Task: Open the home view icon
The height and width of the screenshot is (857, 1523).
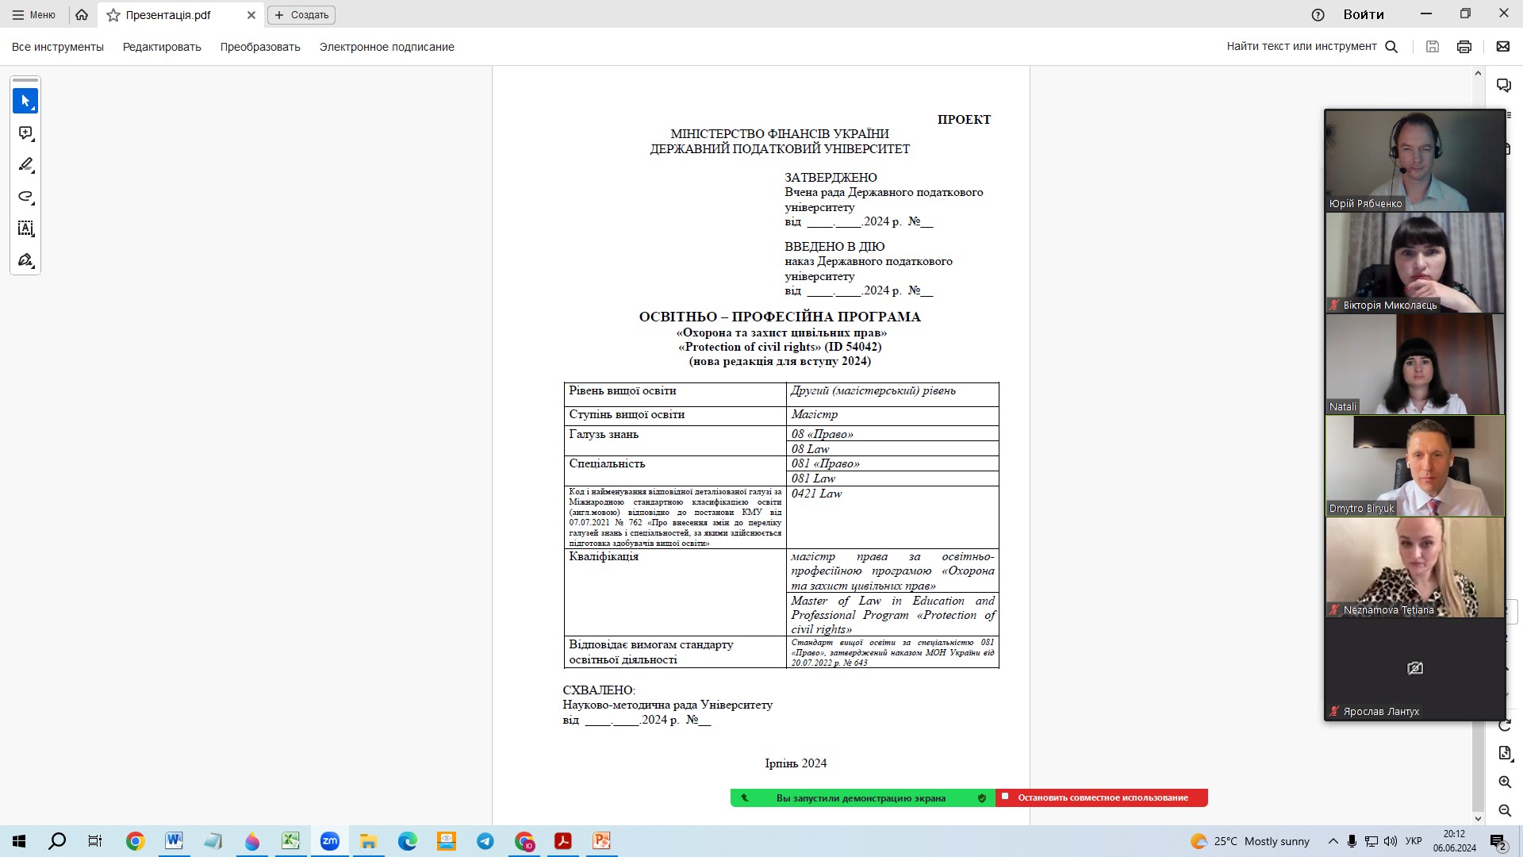Action: tap(82, 14)
